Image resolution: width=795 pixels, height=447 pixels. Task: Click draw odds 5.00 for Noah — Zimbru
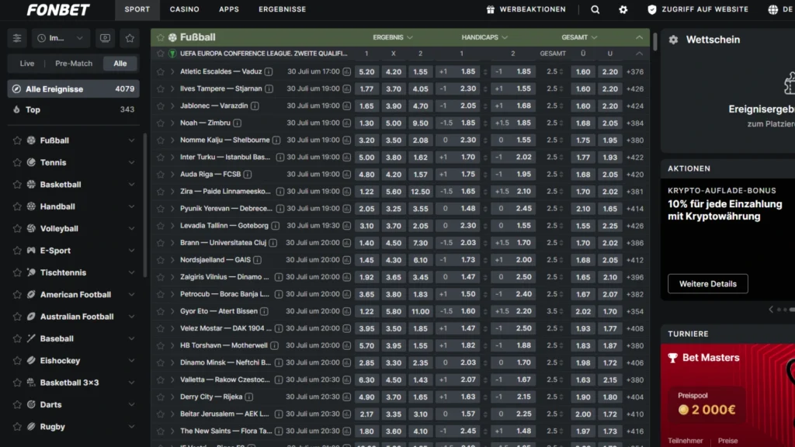pyautogui.click(x=394, y=123)
